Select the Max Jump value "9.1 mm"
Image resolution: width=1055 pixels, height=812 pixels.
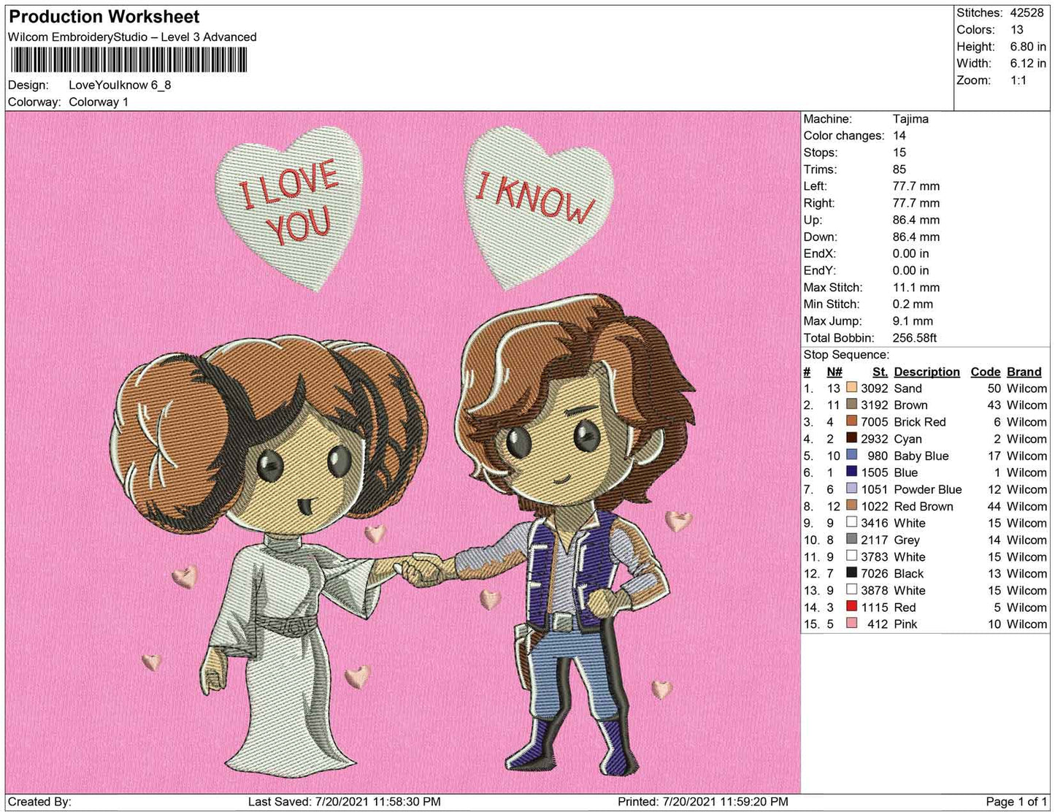pyautogui.click(x=913, y=321)
